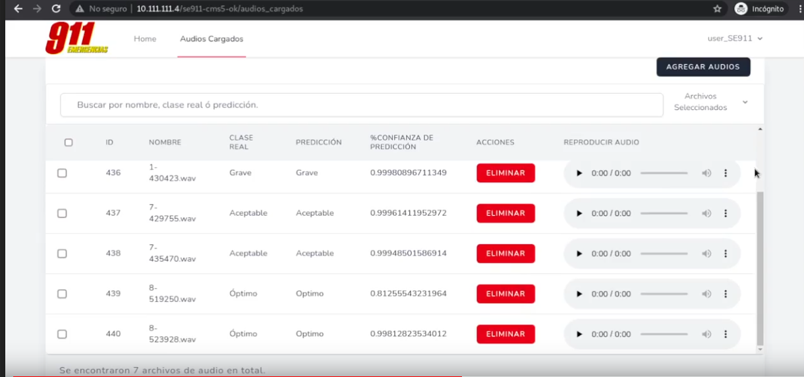The width and height of the screenshot is (804, 377).
Task: Click the 911 Emergencias logo
Action: (x=76, y=39)
